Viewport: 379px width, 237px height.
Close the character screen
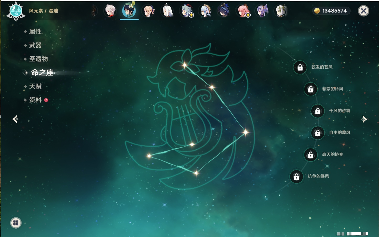pos(364,11)
